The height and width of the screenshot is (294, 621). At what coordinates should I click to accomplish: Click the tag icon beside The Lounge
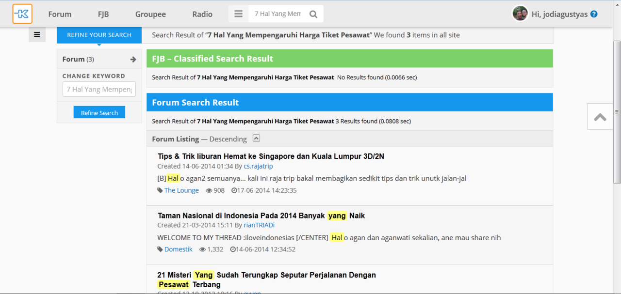pyautogui.click(x=160, y=190)
